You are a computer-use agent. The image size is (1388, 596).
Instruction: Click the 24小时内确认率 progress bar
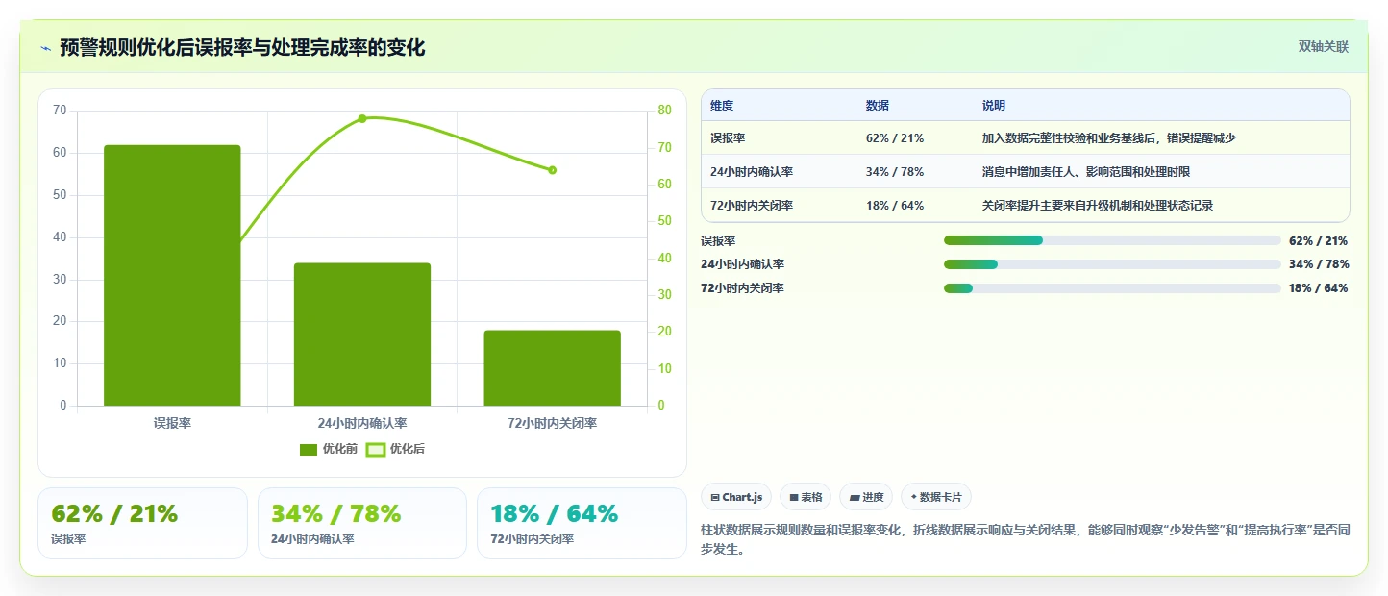1112,264
